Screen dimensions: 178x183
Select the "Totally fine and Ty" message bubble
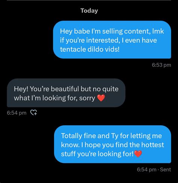pos(113,144)
